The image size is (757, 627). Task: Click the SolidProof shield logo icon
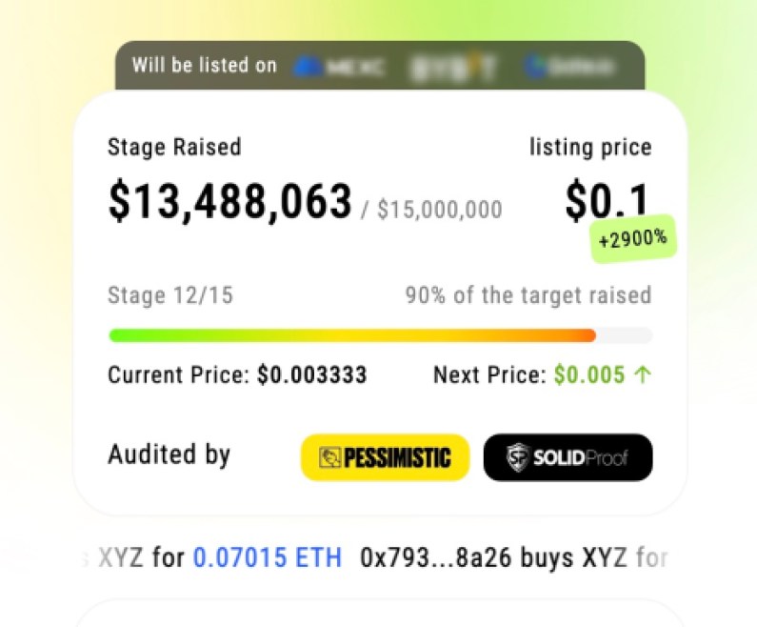point(515,457)
